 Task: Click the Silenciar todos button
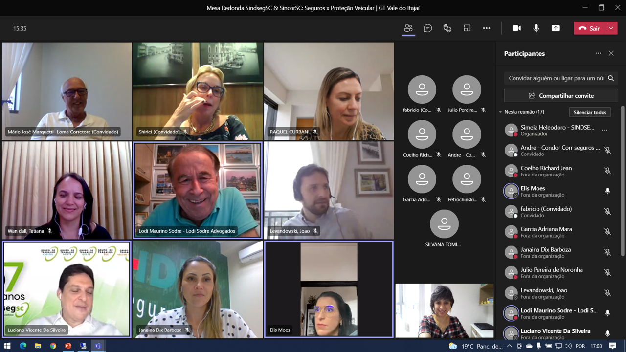tap(590, 112)
